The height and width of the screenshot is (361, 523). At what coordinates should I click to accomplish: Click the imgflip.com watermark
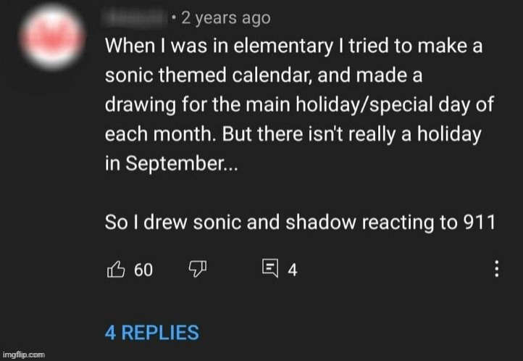(25, 355)
